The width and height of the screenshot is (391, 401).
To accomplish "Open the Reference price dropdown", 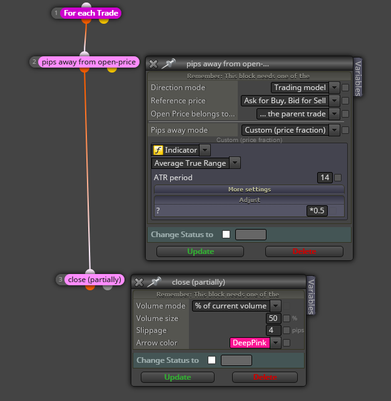I will [x=334, y=101].
